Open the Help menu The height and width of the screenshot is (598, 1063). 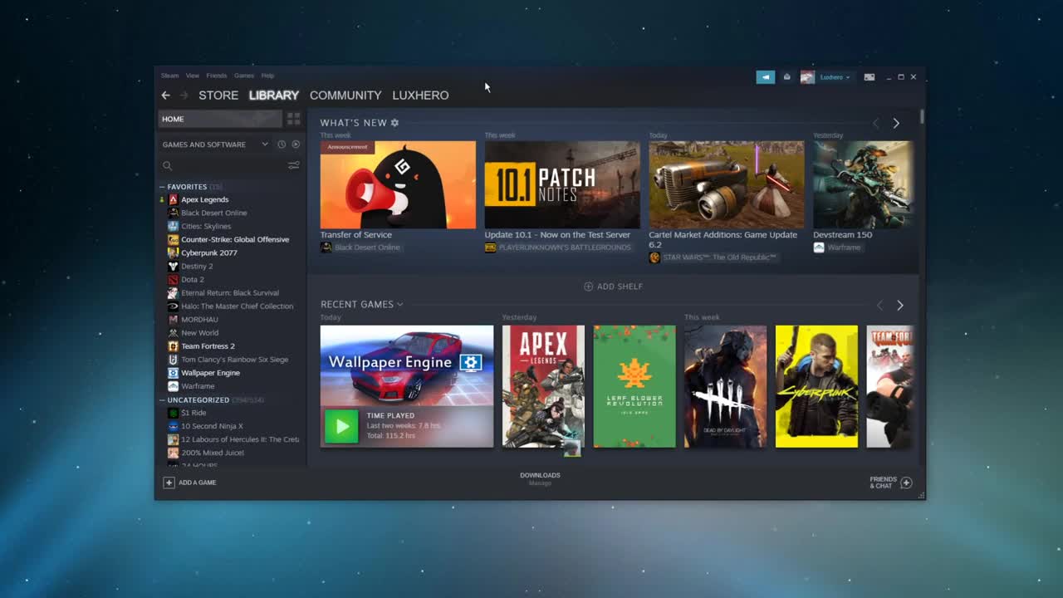coord(267,76)
